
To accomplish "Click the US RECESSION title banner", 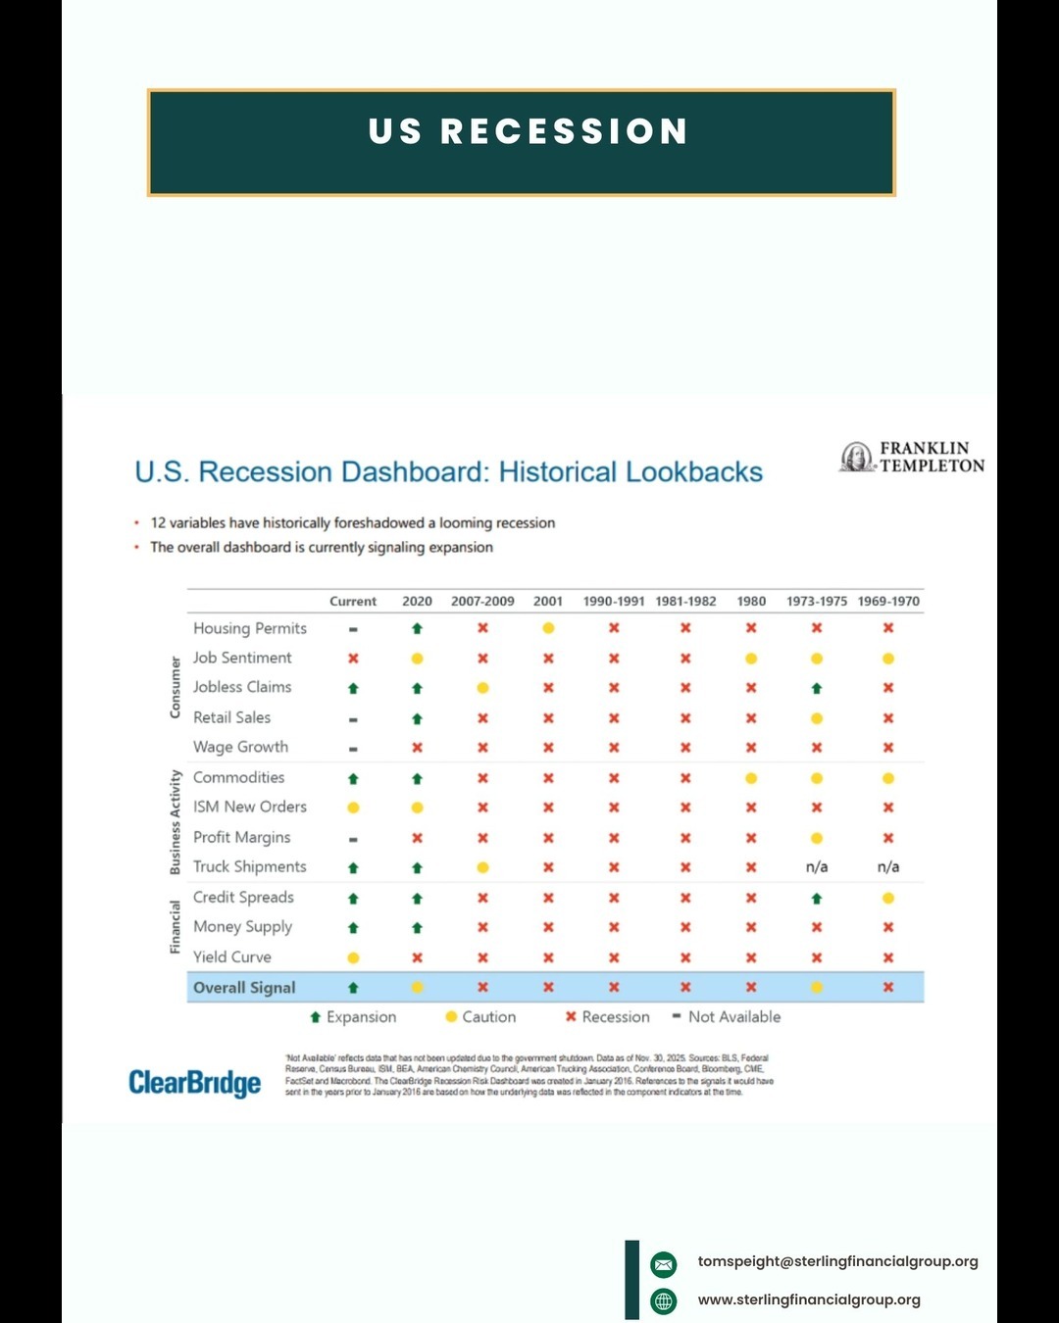I will tap(522, 143).
